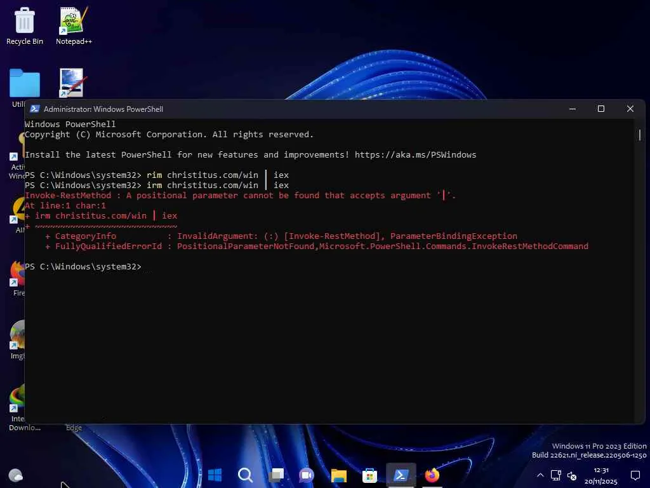Image resolution: width=650 pixels, height=488 pixels.
Task: Open the Chat camera icon on the taskbar
Action: 307,475
